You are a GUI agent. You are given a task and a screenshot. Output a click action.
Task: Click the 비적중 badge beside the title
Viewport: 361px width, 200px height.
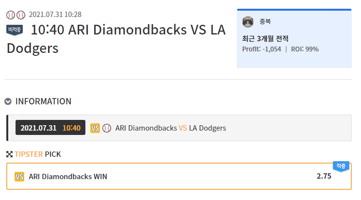(15, 30)
